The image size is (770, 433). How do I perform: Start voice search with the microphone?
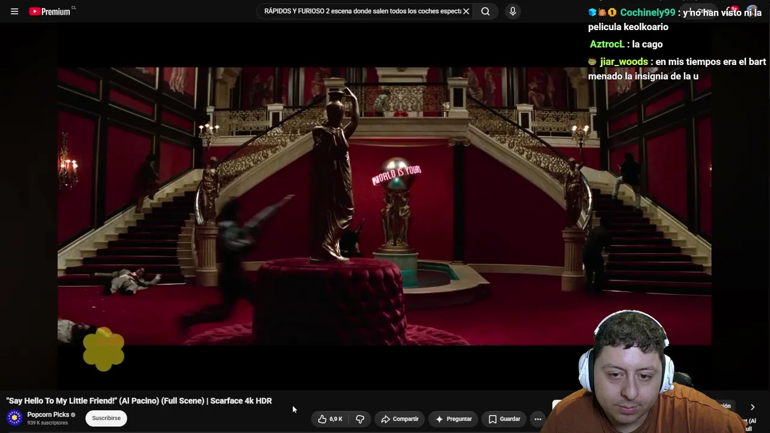(513, 11)
